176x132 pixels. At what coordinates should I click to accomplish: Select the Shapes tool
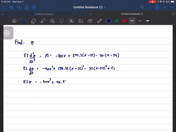pos(52,21)
